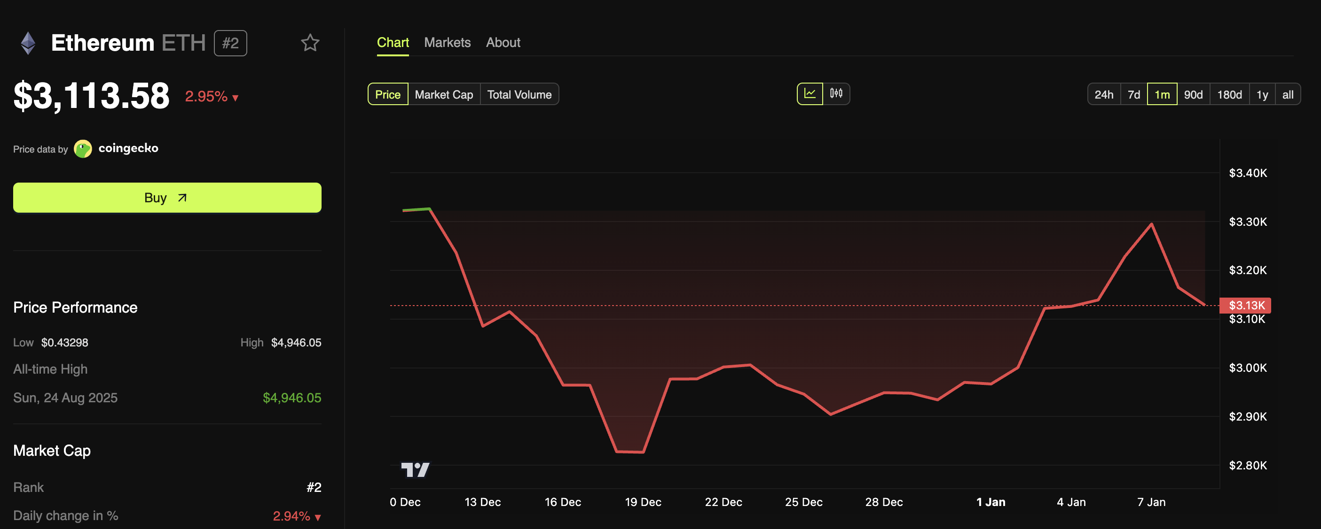Set chart range to 7d

click(x=1133, y=94)
